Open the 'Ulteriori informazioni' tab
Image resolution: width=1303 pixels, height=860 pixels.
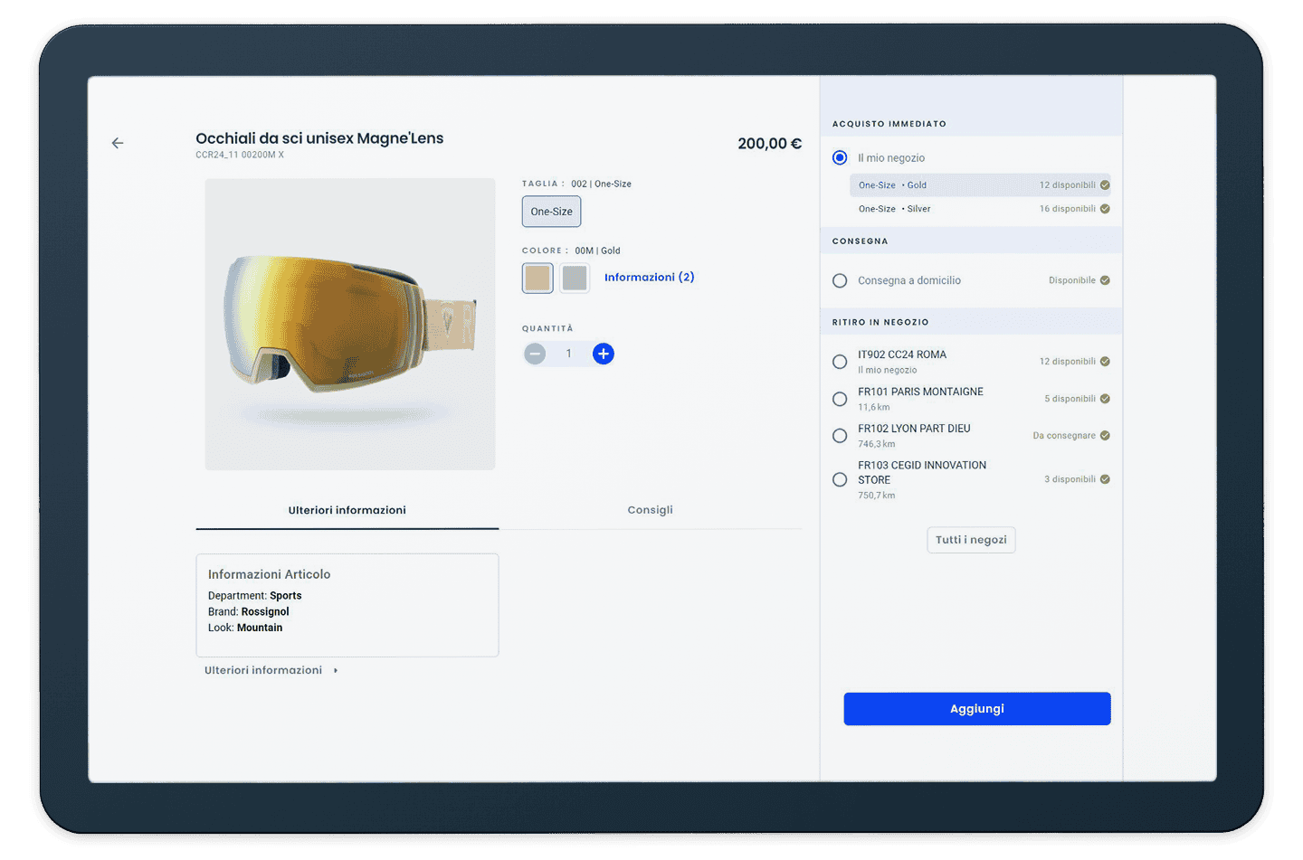click(x=347, y=510)
